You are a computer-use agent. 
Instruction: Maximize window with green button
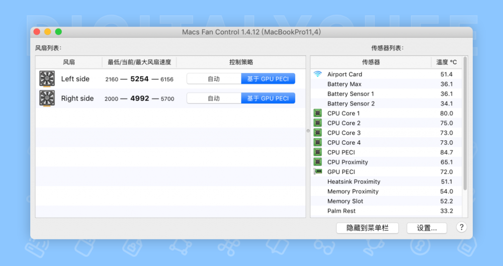tap(58, 32)
